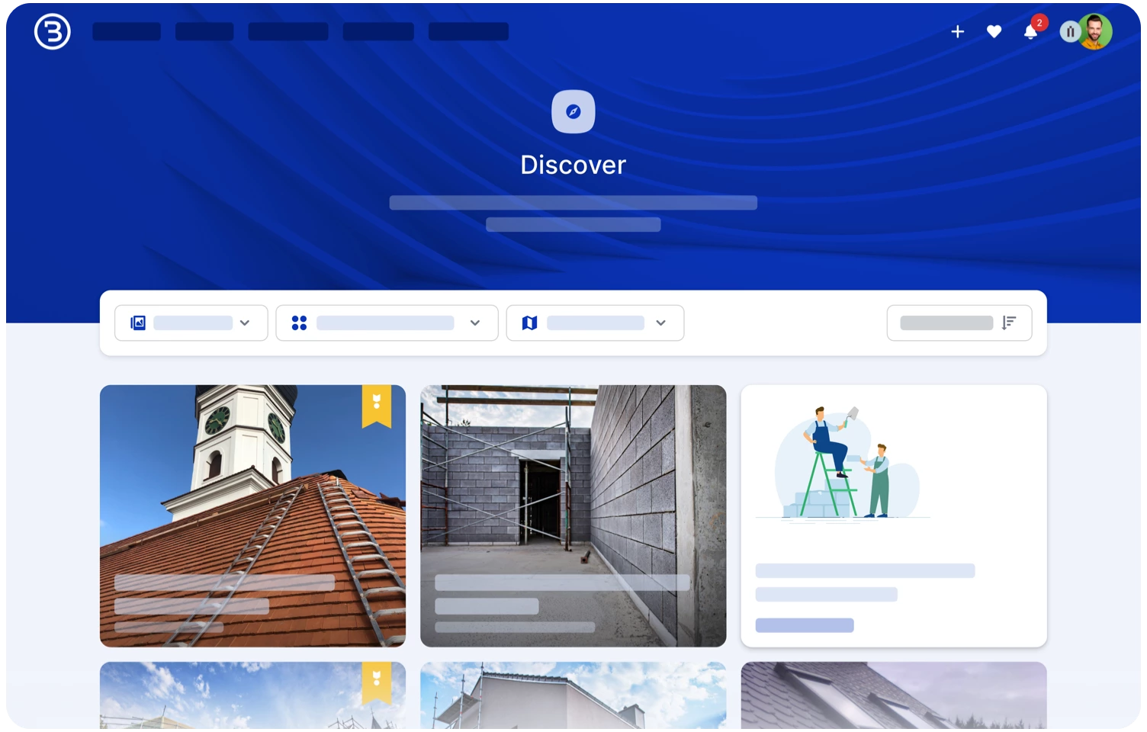The image size is (1147, 732).
Task: Click the compass Discover icon
Action: 573,112
